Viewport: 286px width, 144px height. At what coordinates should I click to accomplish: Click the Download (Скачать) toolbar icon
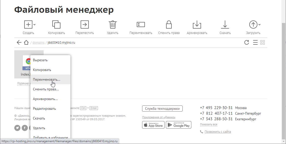225,25
